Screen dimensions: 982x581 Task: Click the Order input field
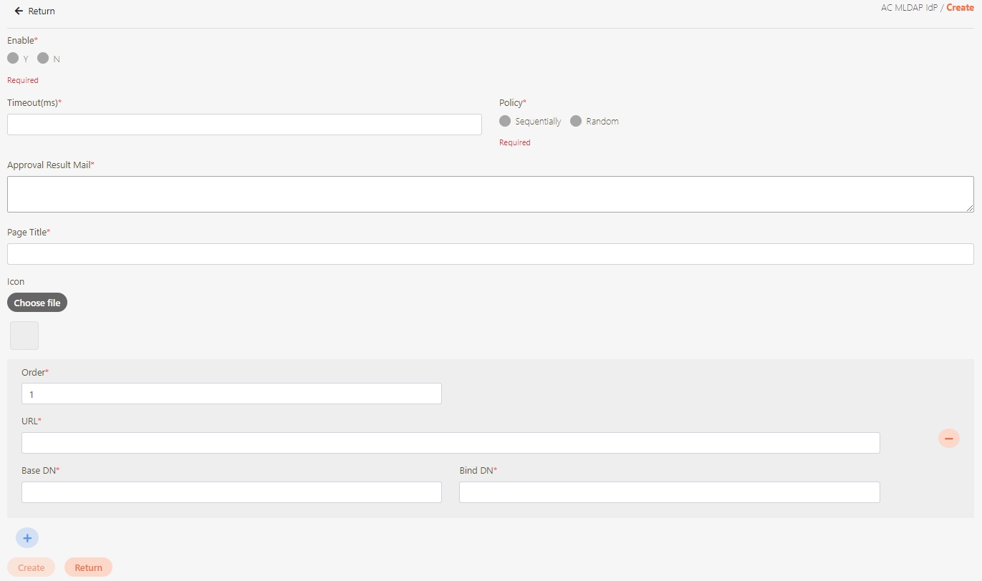tap(231, 394)
